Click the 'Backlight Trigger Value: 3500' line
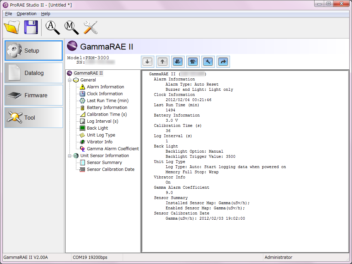This screenshot has height=264, width=352. click(x=200, y=157)
